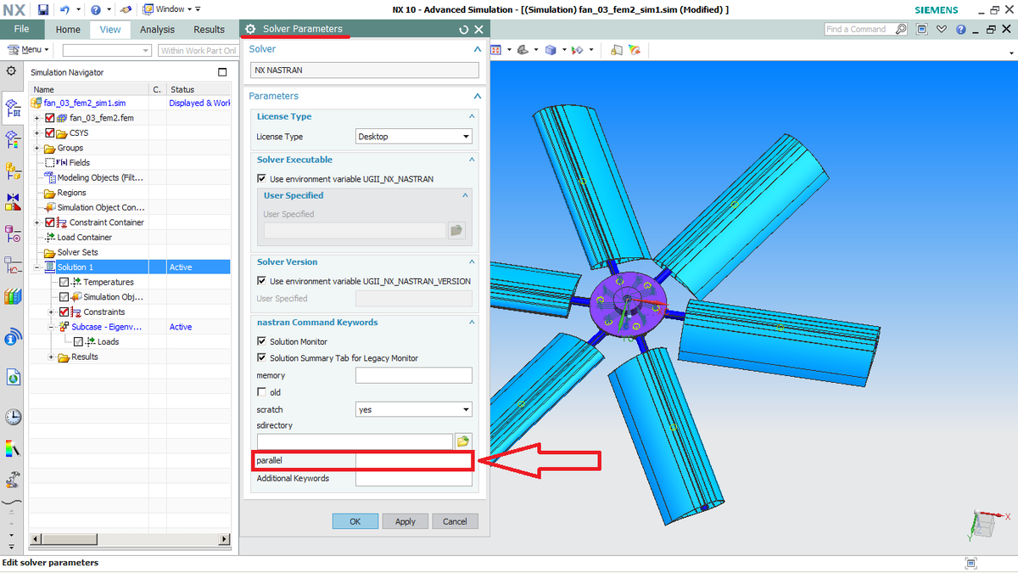Toggle the Constraints checkbox under Solution 1
Screen dimensions: 1018x573
tap(64, 312)
